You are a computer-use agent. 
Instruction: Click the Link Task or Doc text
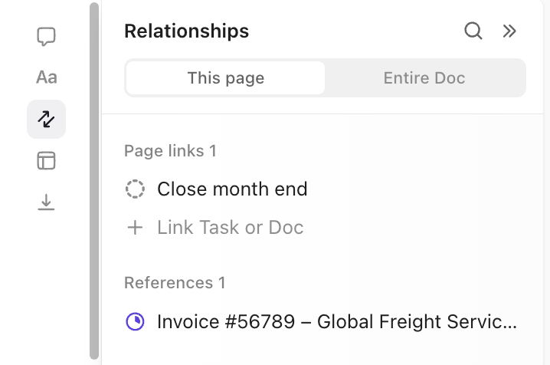(230, 228)
